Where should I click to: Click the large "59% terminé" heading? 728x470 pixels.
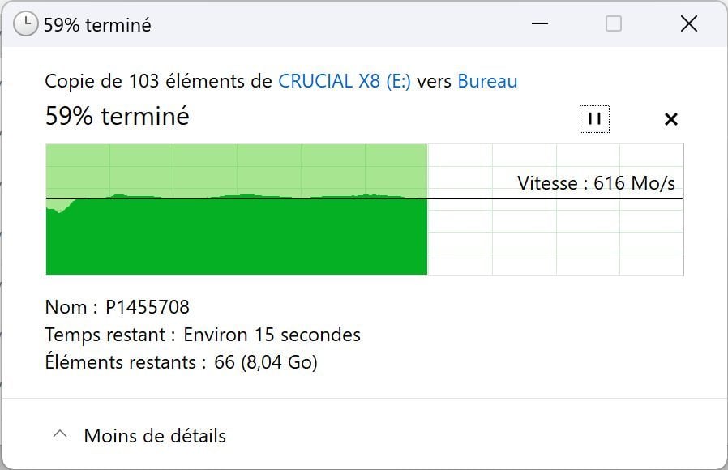(118, 117)
